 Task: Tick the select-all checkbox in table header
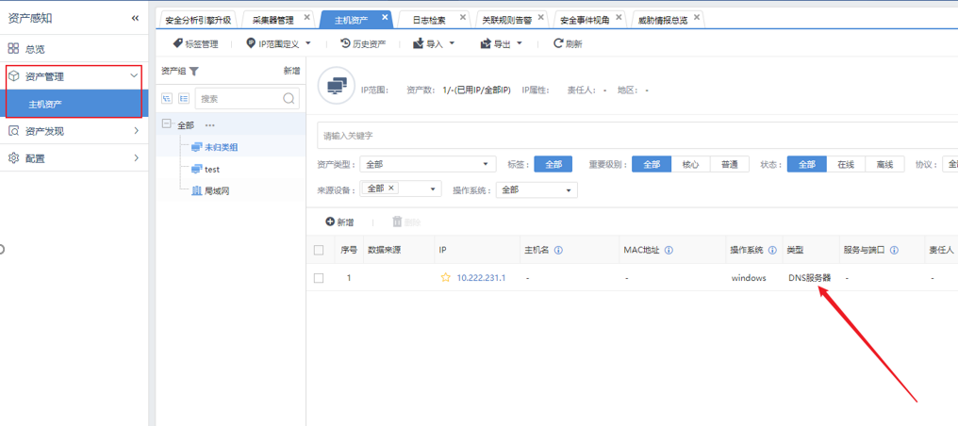319,251
